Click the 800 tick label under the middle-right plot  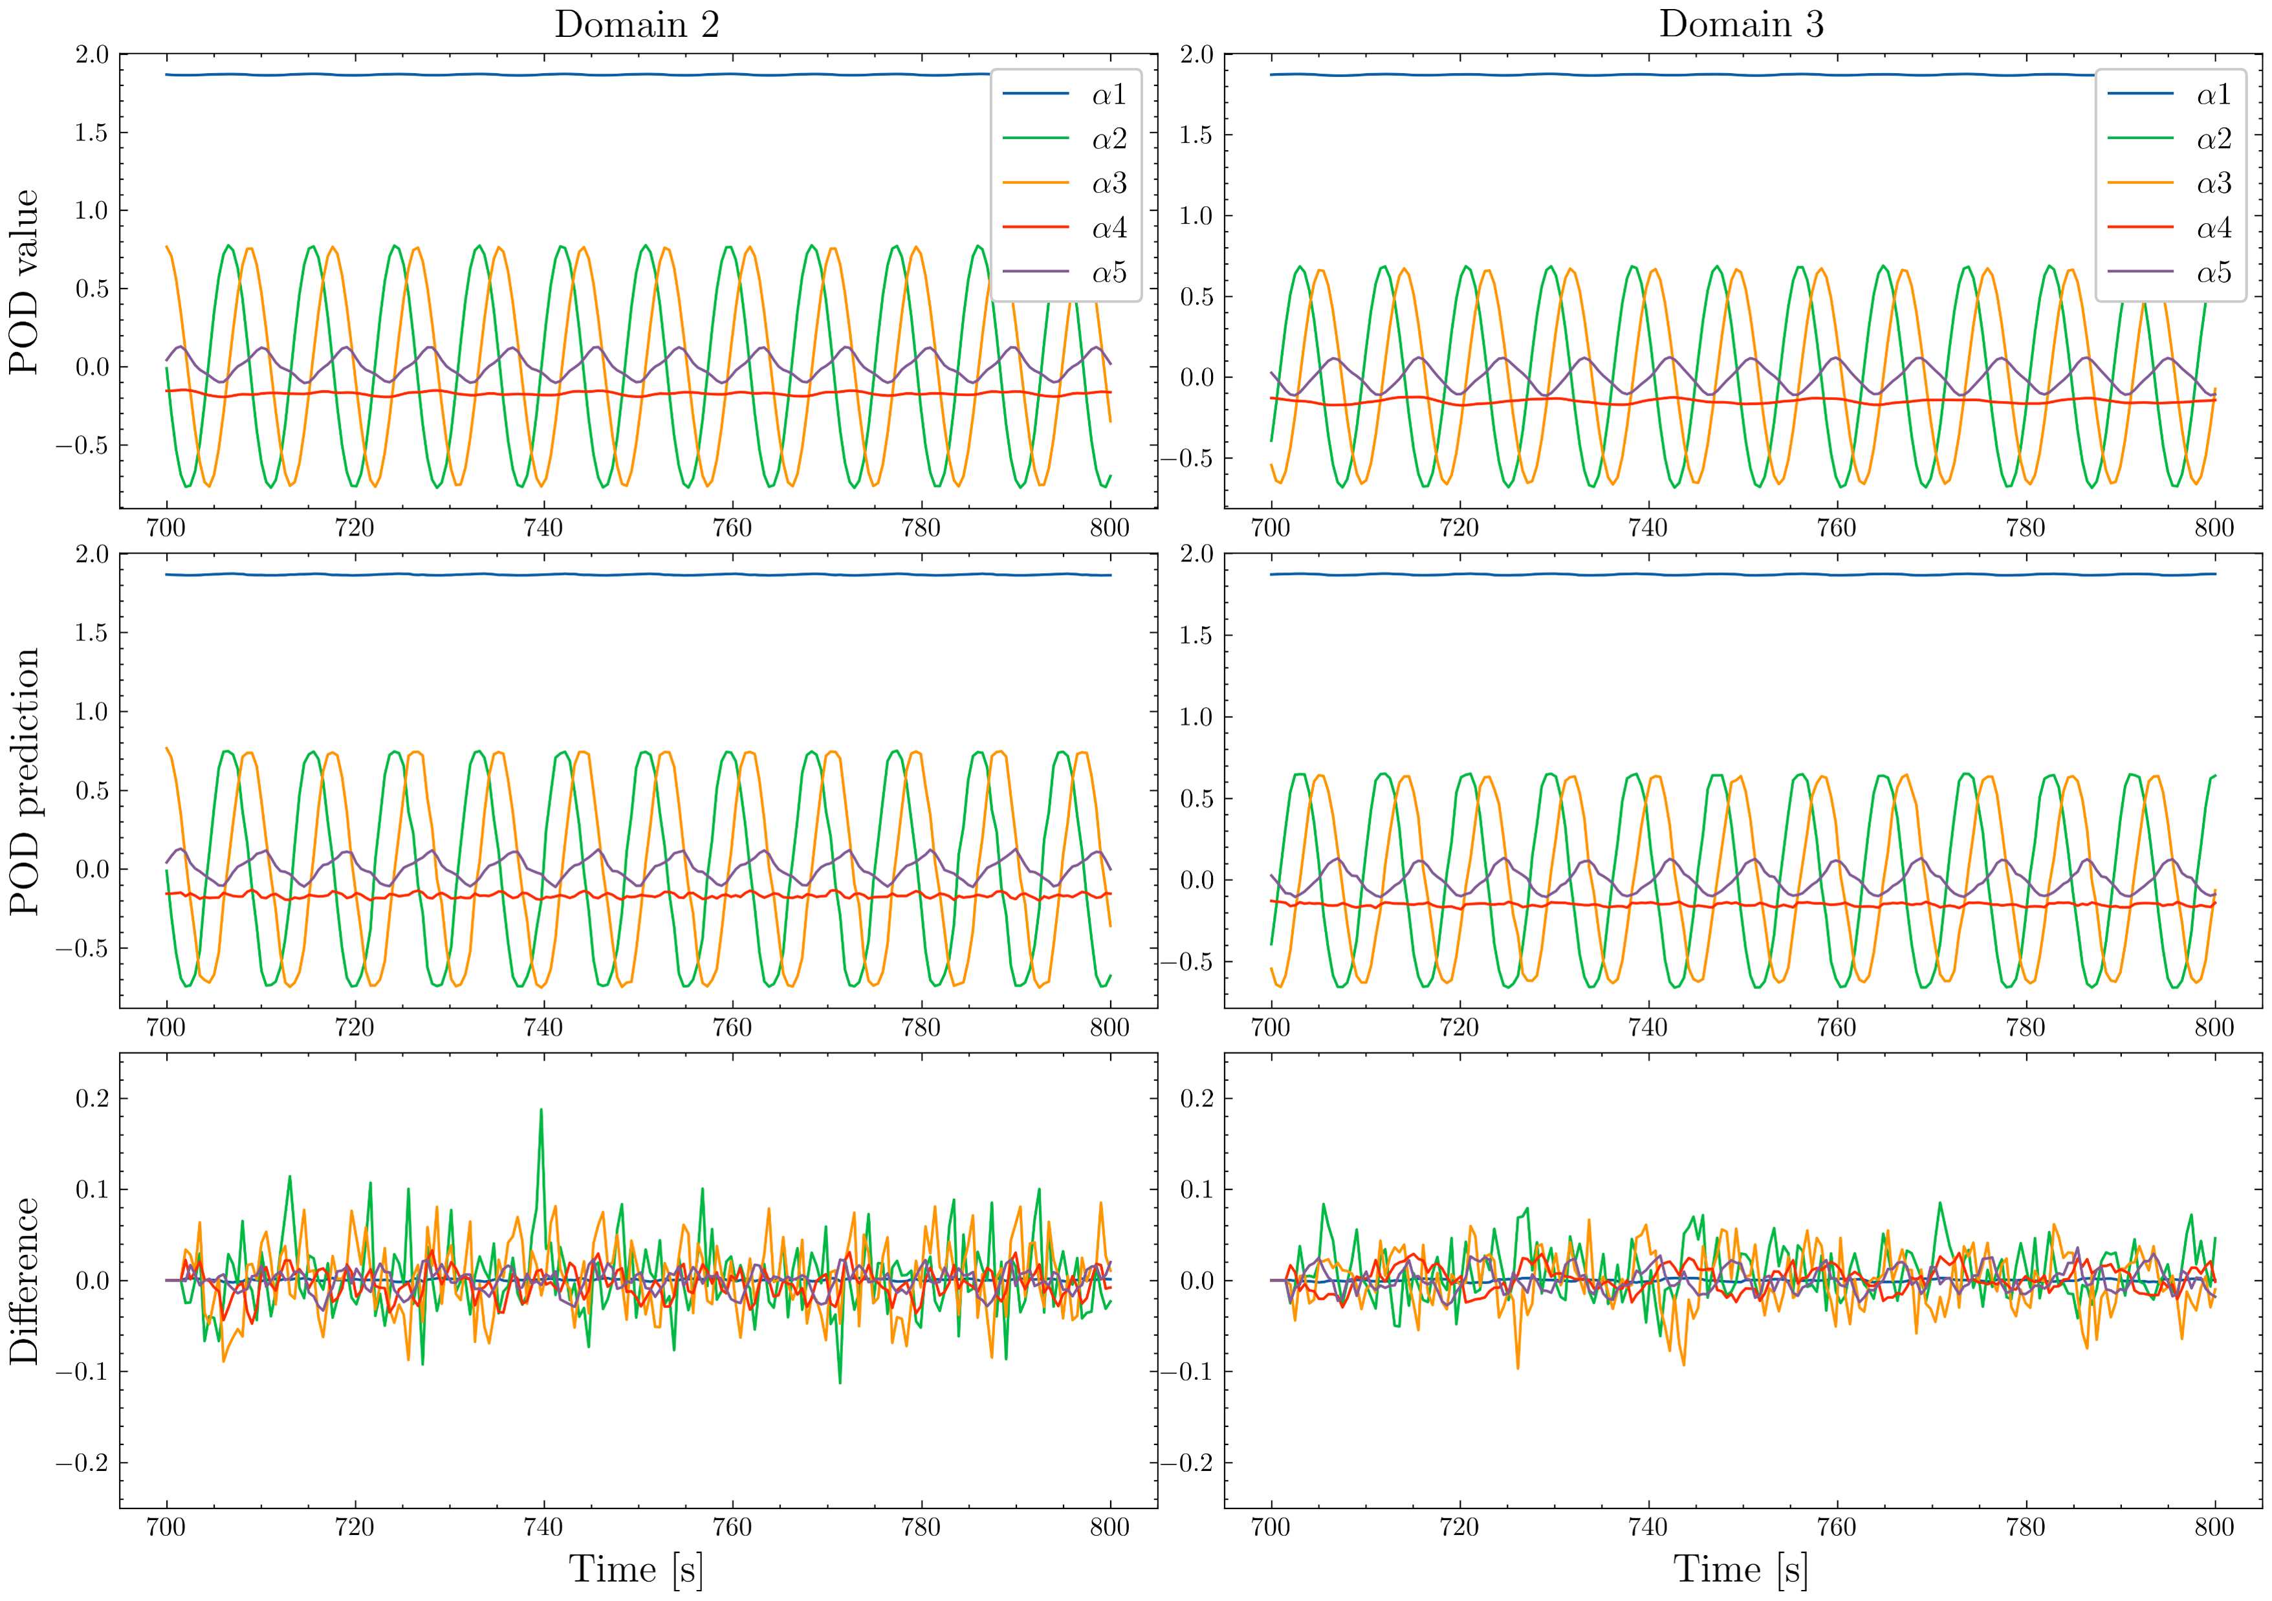pyautogui.click(x=2214, y=1027)
